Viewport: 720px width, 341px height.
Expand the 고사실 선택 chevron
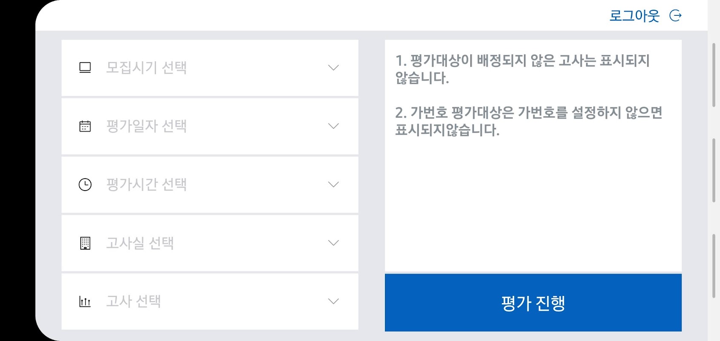pyautogui.click(x=333, y=243)
